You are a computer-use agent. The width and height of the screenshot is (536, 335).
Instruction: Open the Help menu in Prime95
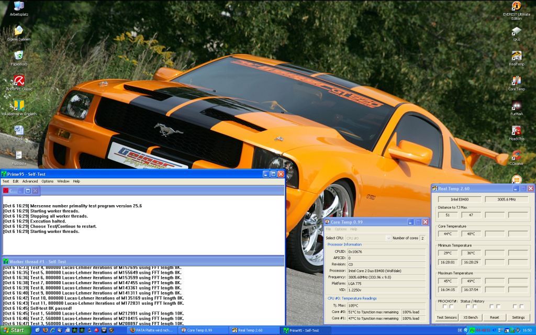pyautogui.click(x=76, y=182)
